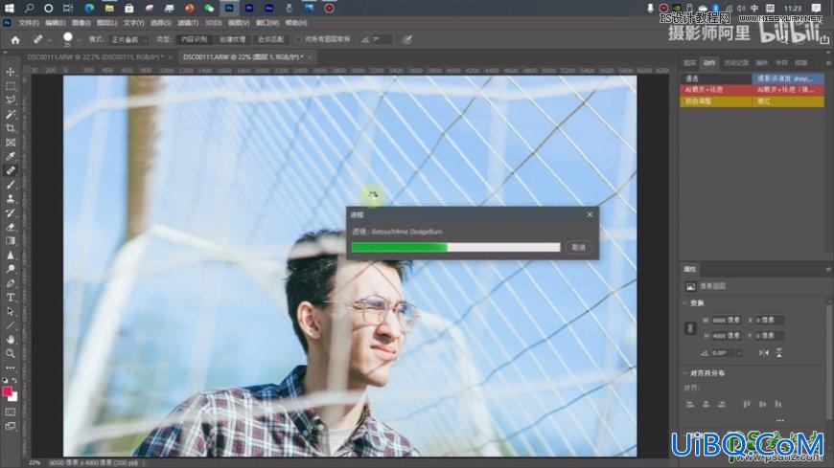Select the Healing Brush tool
Viewport: 834px width, 468px height.
11,170
